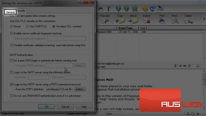The image size is (206, 116).
Task: Click the gold coin toolbar icon
Action: point(145,9)
